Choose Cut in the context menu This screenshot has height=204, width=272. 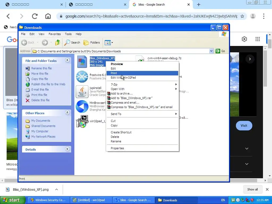coord(142,121)
